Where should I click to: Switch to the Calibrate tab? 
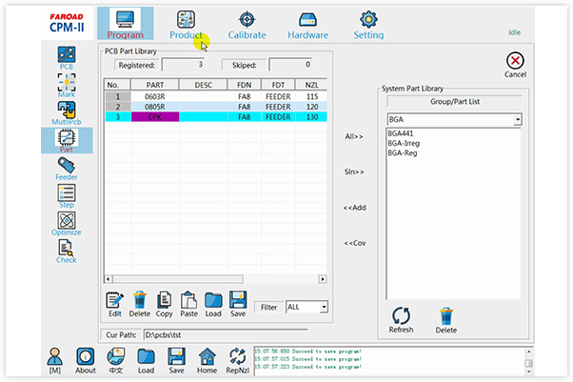pyautogui.click(x=247, y=24)
